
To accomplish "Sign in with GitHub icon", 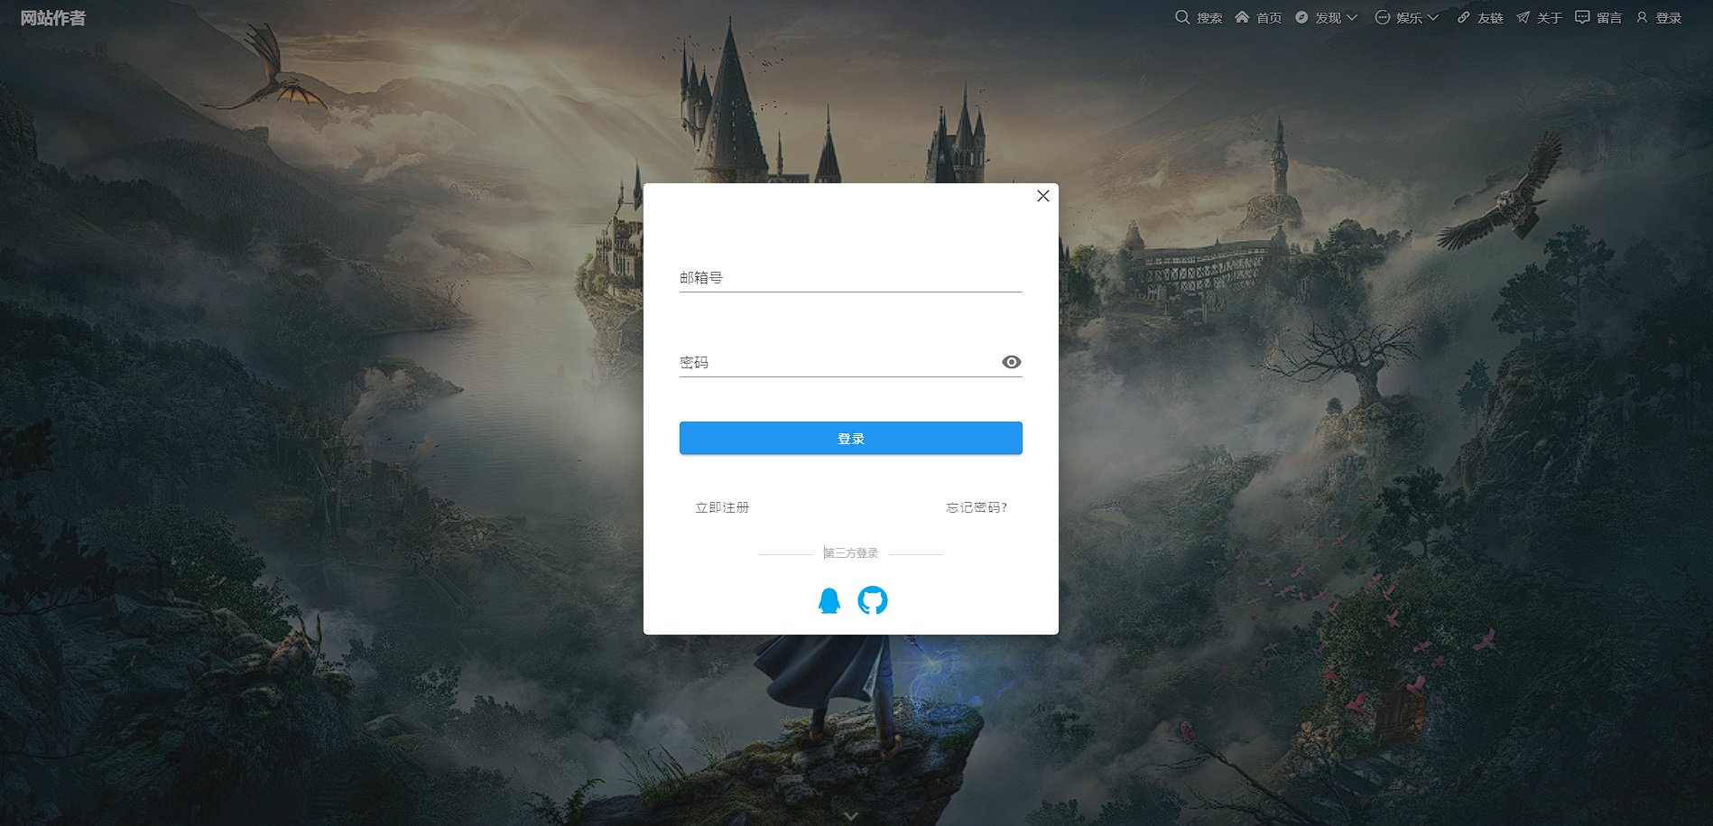I will coord(873,600).
